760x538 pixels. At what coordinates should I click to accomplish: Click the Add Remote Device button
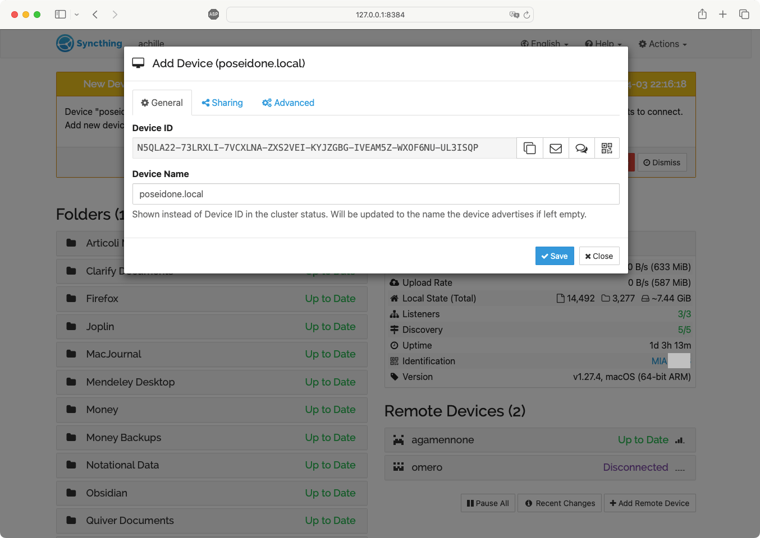649,503
